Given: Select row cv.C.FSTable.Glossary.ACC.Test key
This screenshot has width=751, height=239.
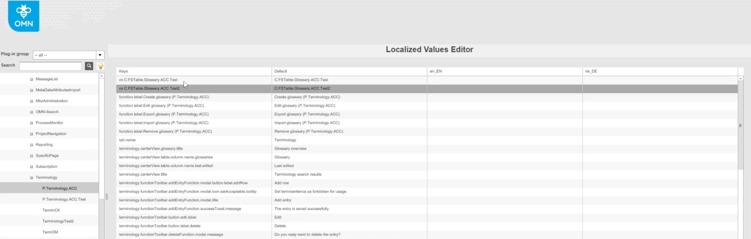Looking at the screenshot, I should pos(148,80).
